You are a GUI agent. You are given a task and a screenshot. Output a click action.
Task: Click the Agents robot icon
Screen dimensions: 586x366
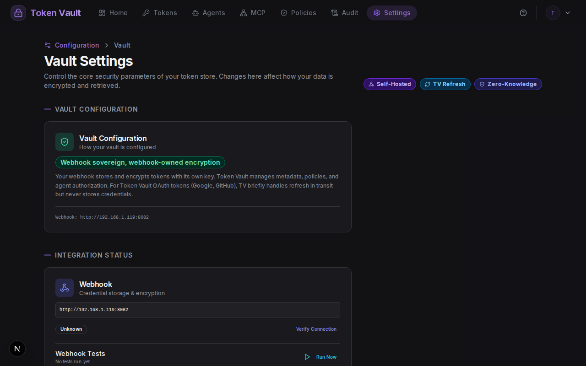(x=195, y=13)
